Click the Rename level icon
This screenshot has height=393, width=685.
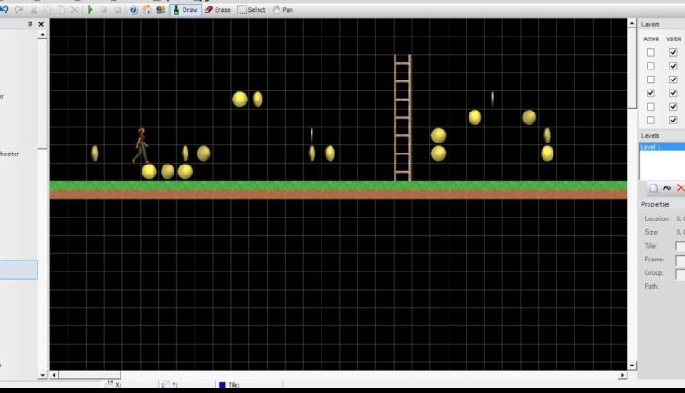click(667, 187)
